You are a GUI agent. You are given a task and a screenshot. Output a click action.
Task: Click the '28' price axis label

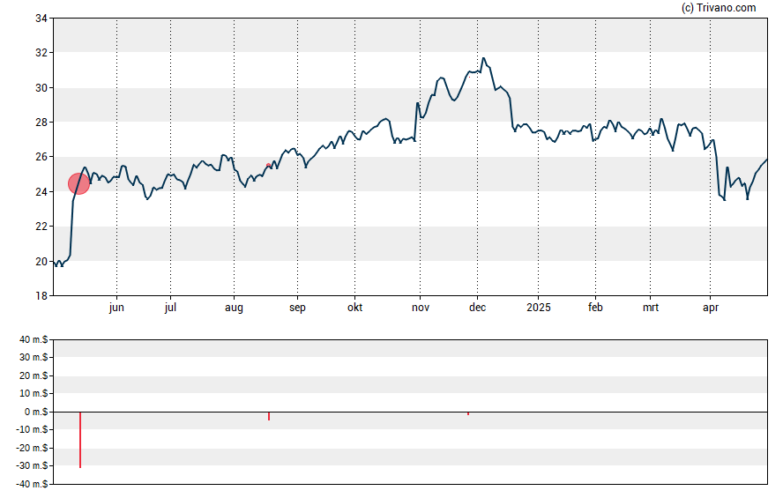[x=41, y=123]
